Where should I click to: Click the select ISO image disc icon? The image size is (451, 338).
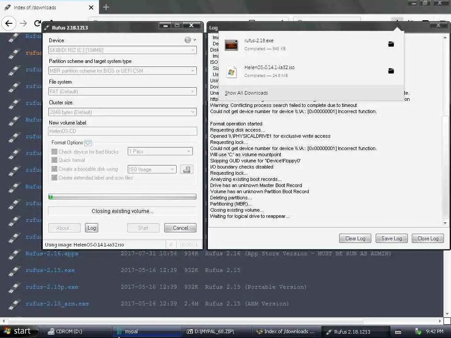187,169
